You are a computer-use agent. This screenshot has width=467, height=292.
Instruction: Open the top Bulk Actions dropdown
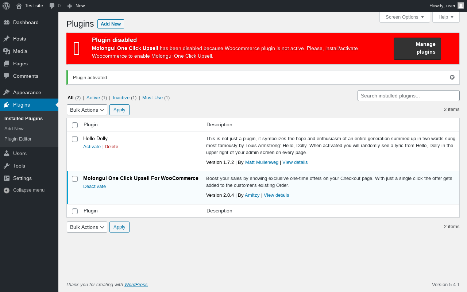tap(87, 110)
